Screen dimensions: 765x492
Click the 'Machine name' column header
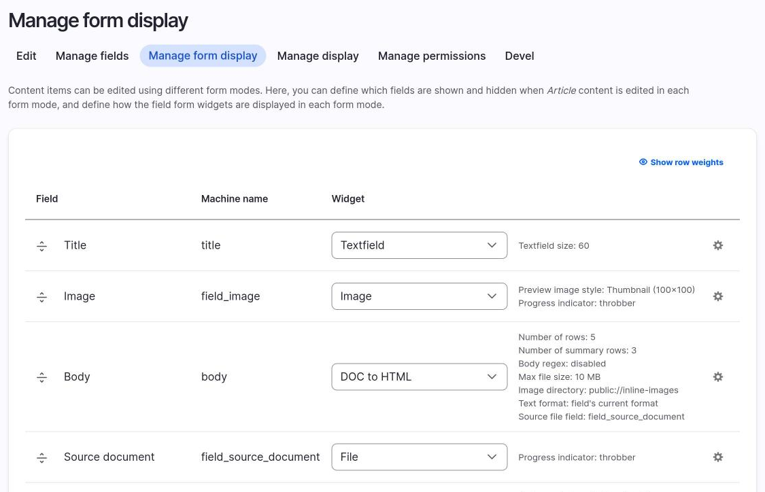[x=235, y=199]
